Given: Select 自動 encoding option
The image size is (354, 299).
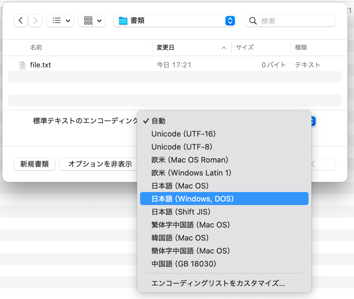Looking at the screenshot, I should point(158,121).
